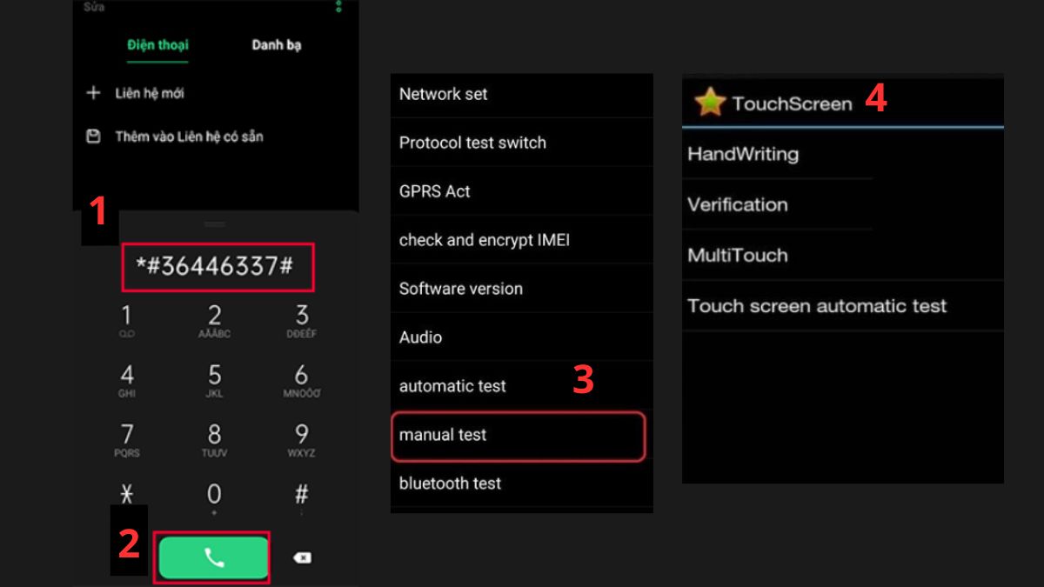Tap the dialed code field showing *#36446337#

pyautogui.click(x=217, y=268)
